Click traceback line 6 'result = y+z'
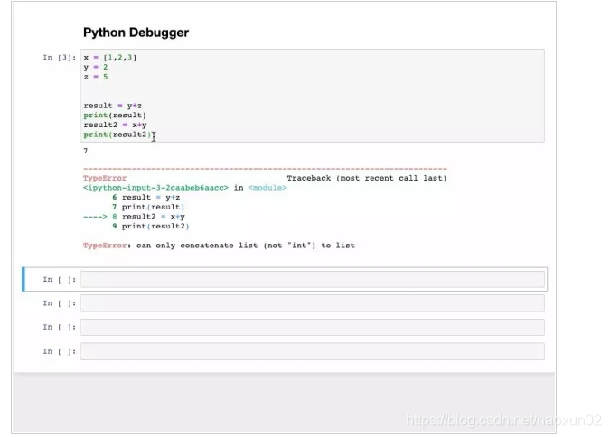The height and width of the screenshot is (437, 610). 146,198
